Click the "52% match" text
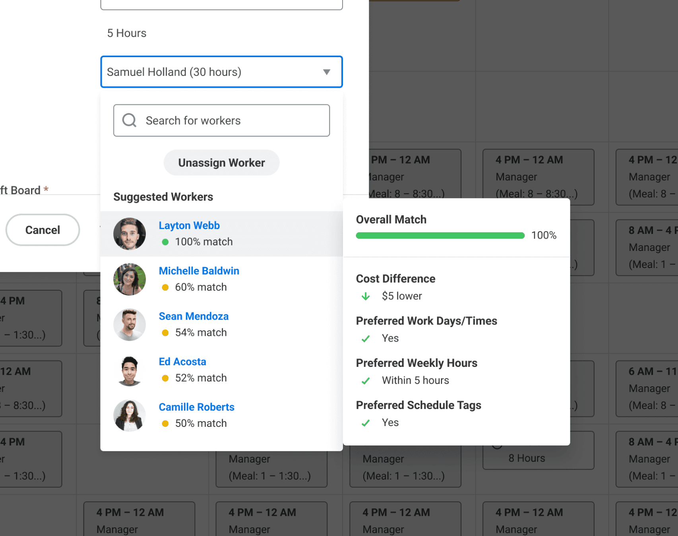The image size is (678, 536). click(201, 378)
